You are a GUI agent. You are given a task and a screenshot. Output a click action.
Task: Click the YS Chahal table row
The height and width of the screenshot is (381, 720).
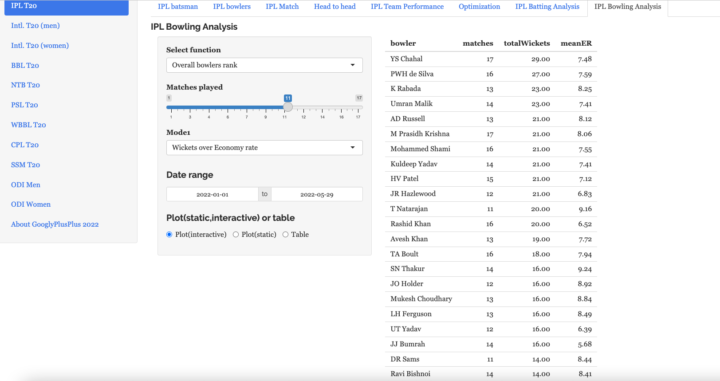pos(491,59)
